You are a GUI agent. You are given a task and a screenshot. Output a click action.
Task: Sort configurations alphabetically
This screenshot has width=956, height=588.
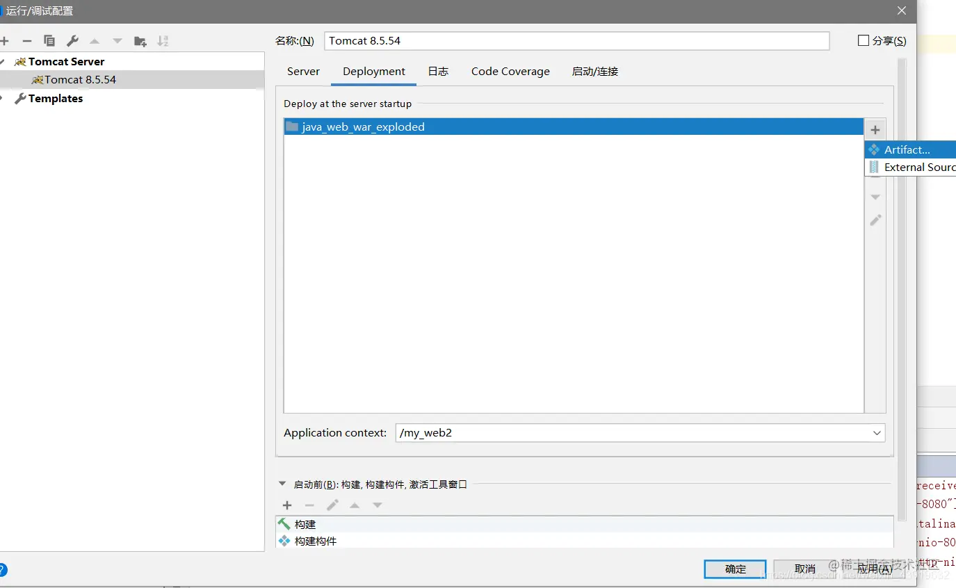pyautogui.click(x=163, y=41)
